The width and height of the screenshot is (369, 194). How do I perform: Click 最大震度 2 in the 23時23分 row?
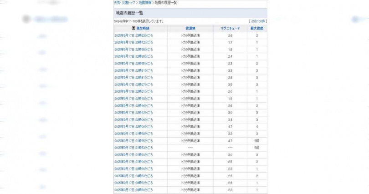click(257, 35)
